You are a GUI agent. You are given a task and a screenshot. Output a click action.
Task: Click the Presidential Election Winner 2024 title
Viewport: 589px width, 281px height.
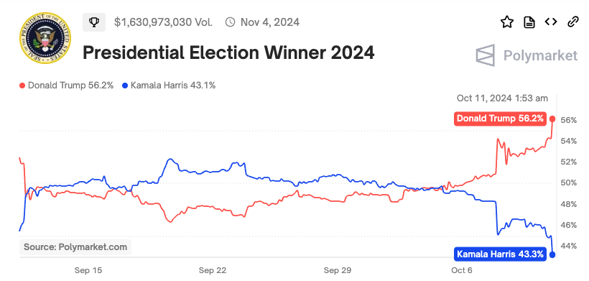228,52
